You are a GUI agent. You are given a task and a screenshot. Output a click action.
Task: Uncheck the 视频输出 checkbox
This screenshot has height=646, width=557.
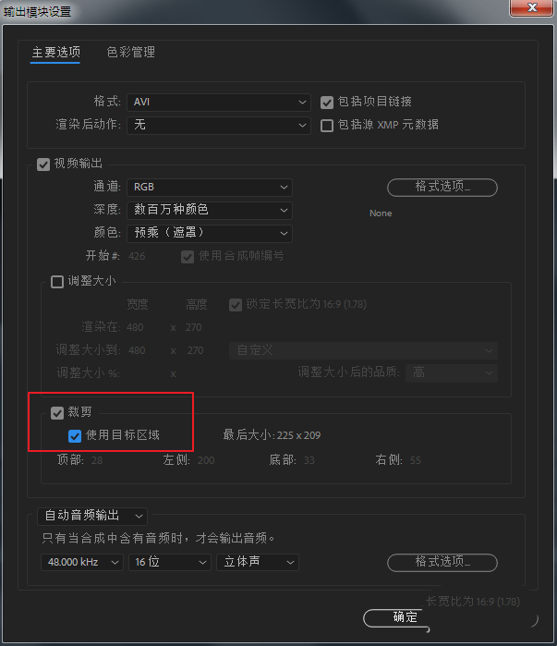43,165
